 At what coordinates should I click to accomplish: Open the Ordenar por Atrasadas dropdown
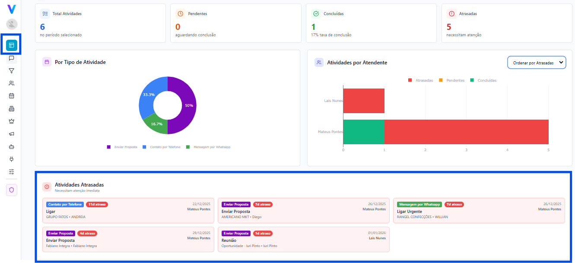pos(537,63)
